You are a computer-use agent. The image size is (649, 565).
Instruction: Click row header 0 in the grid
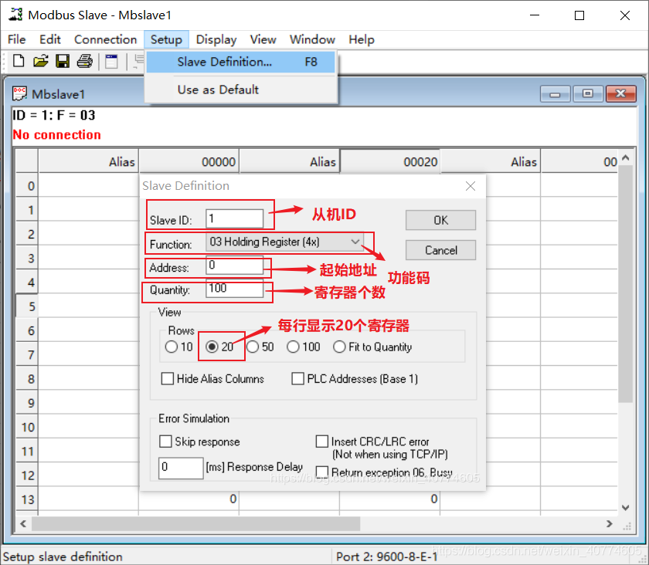tap(27, 185)
